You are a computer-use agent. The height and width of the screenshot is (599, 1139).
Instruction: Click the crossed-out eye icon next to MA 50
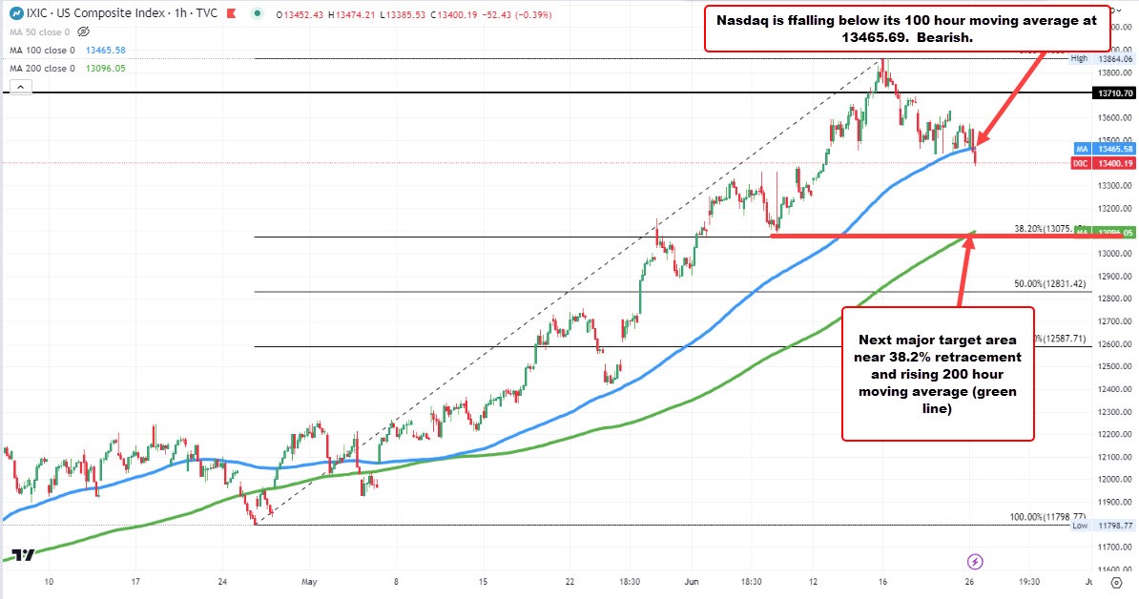click(82, 31)
